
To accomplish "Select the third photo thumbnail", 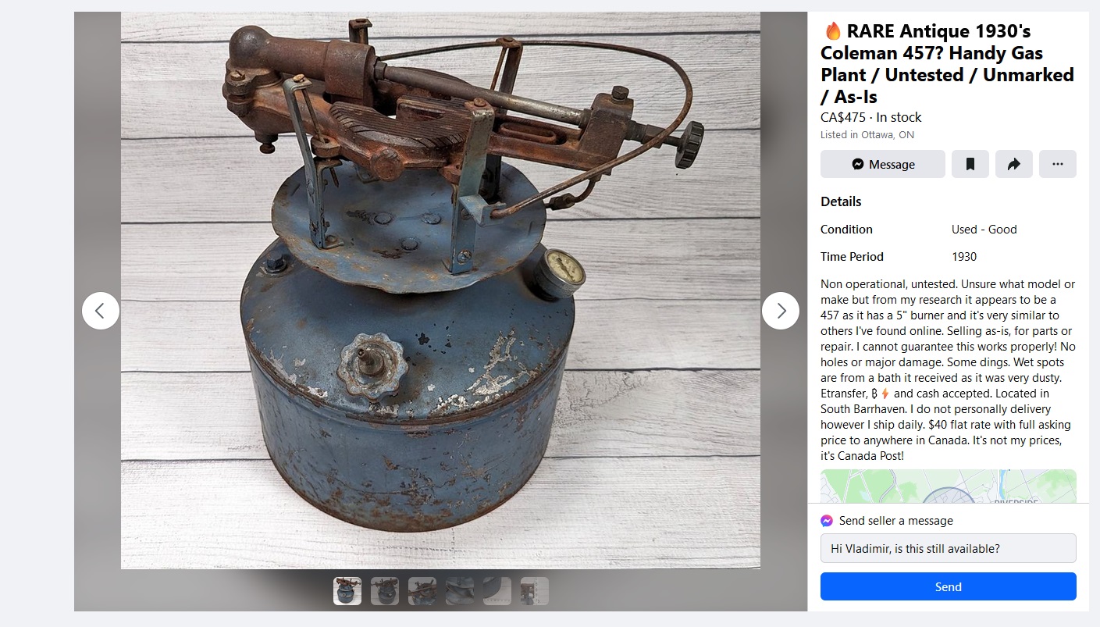I will pos(422,591).
